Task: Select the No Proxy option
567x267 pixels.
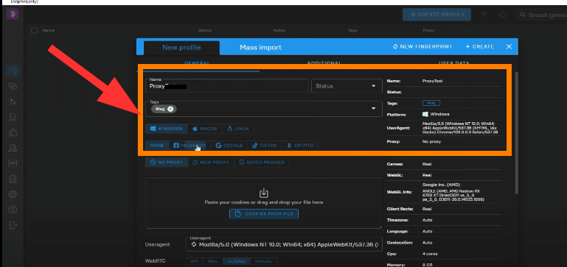Action: pyautogui.click(x=167, y=163)
